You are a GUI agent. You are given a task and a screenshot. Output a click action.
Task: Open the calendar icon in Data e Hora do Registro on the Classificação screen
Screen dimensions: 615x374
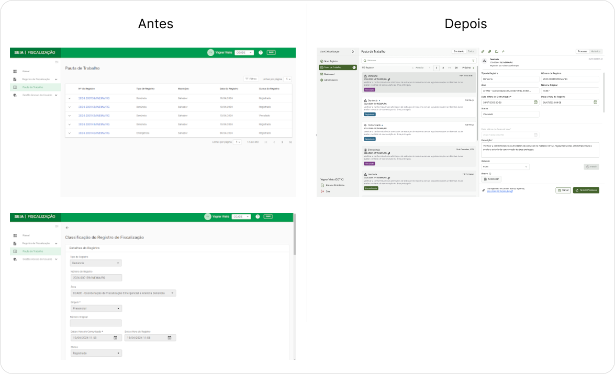pyautogui.click(x=169, y=338)
